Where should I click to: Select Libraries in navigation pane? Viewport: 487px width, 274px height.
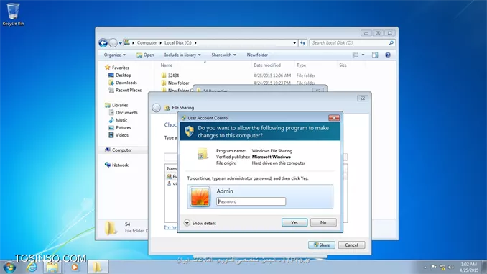(x=116, y=105)
